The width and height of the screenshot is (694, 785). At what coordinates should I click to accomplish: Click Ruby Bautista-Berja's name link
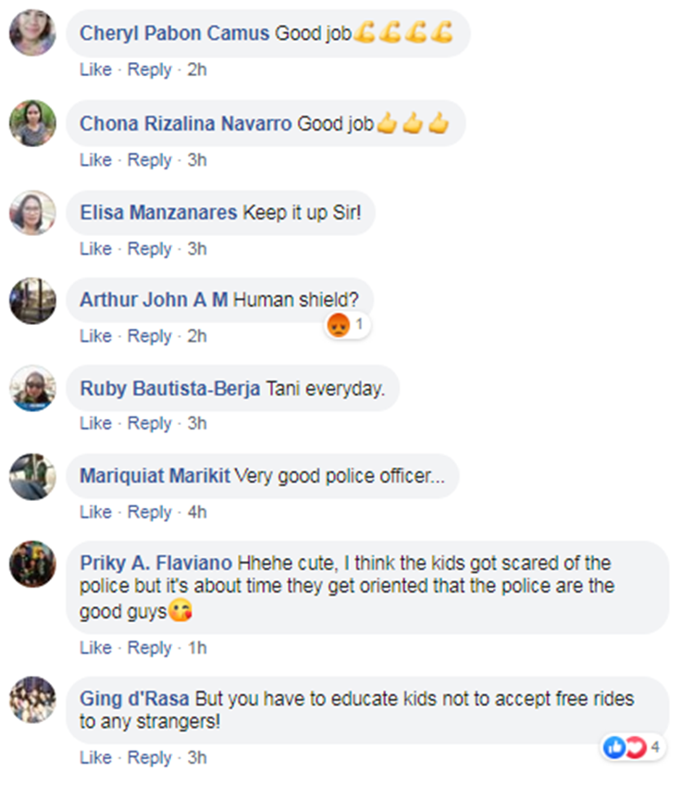170,389
